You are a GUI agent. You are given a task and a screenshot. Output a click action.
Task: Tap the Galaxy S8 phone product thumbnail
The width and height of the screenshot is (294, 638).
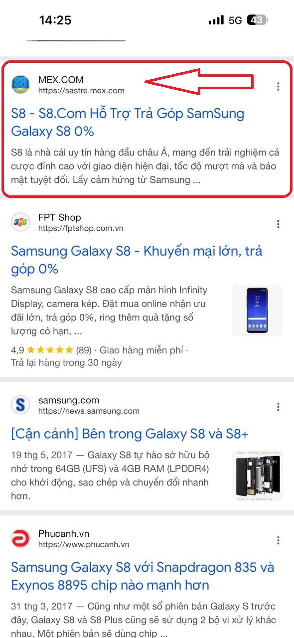coord(257,311)
